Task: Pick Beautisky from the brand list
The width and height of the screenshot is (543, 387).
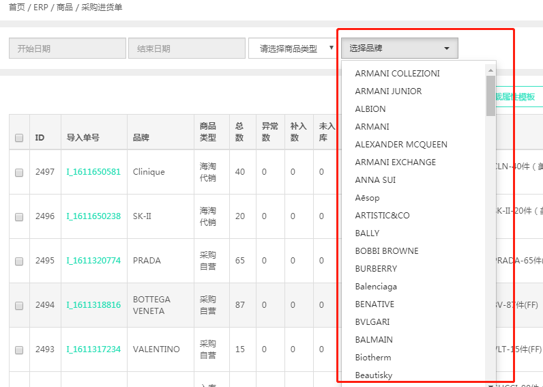Action: click(374, 375)
